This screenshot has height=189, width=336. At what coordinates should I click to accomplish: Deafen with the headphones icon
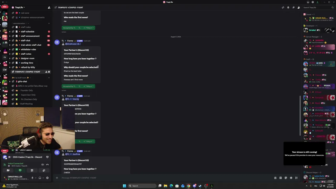pyautogui.click(x=40, y=178)
